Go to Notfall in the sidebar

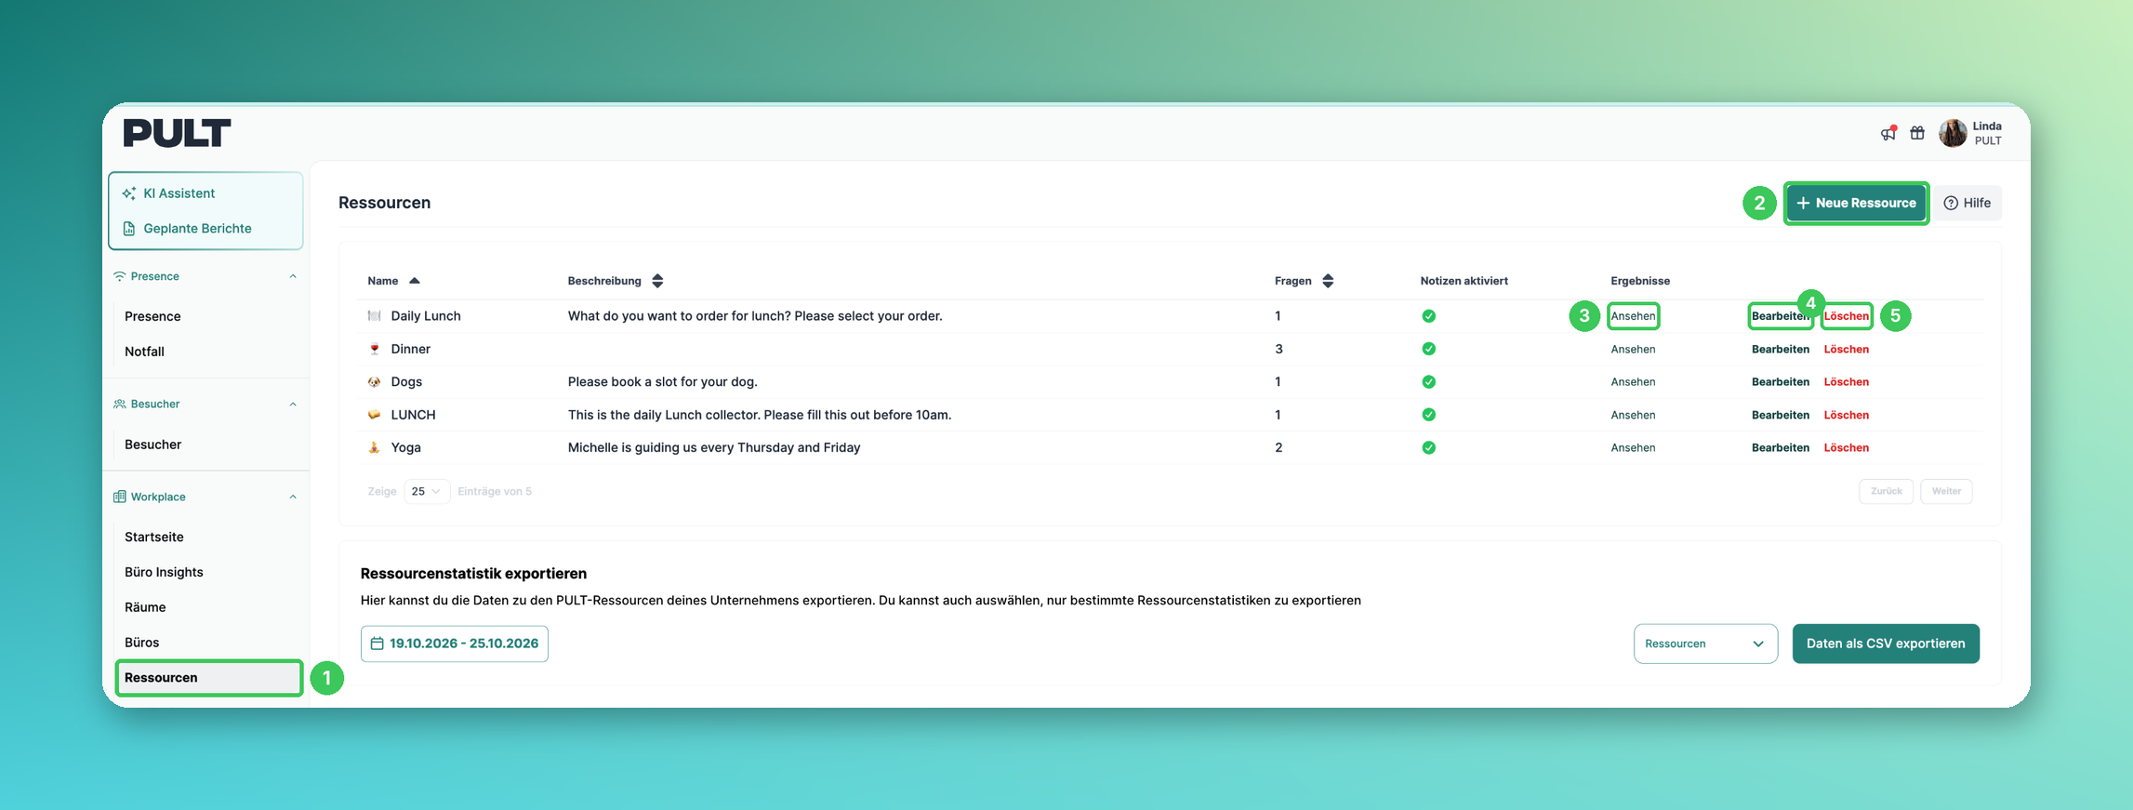144,352
